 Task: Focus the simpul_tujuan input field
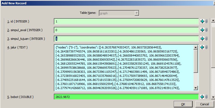click(x=126, y=39)
